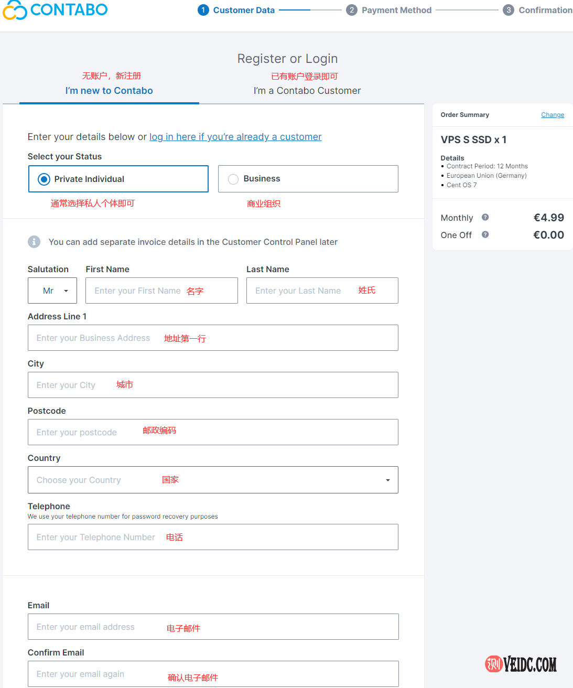Select the Private Individual status
The width and height of the screenshot is (573, 688).
tap(45, 179)
